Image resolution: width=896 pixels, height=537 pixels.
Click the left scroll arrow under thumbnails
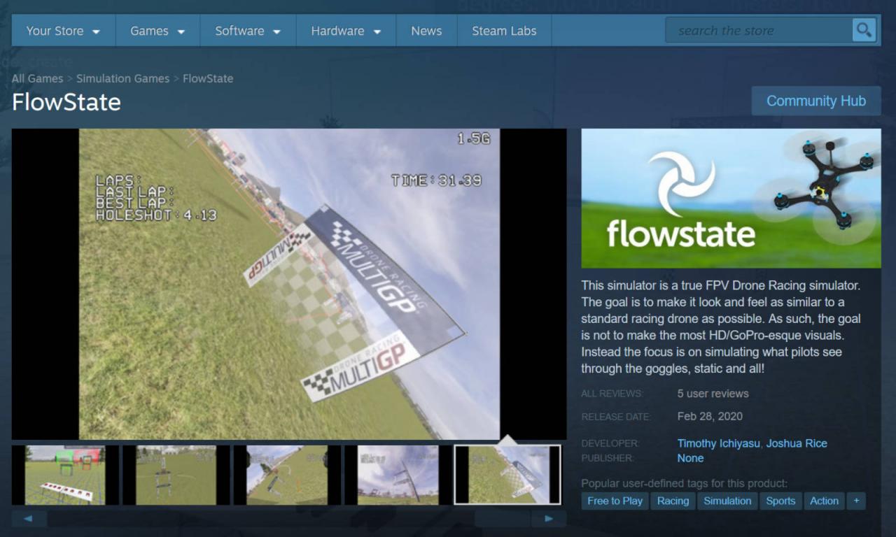pyautogui.click(x=29, y=518)
